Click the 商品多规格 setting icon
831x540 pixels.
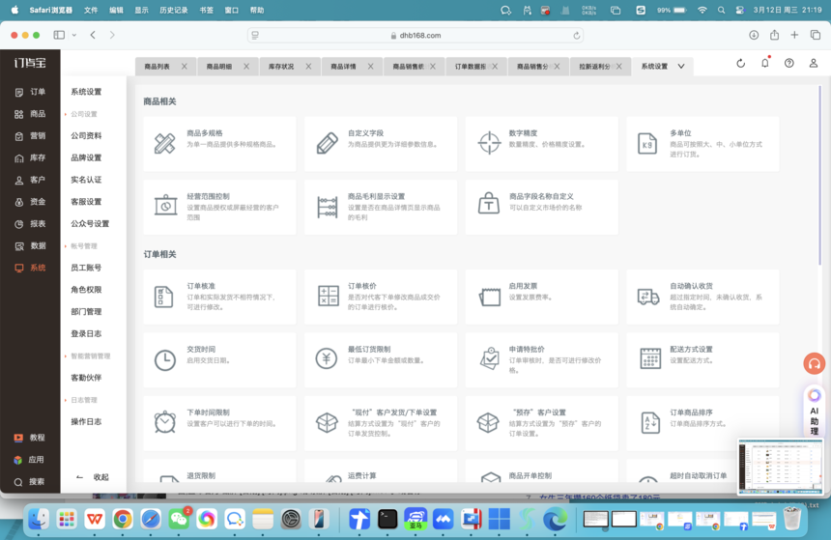pos(165,144)
